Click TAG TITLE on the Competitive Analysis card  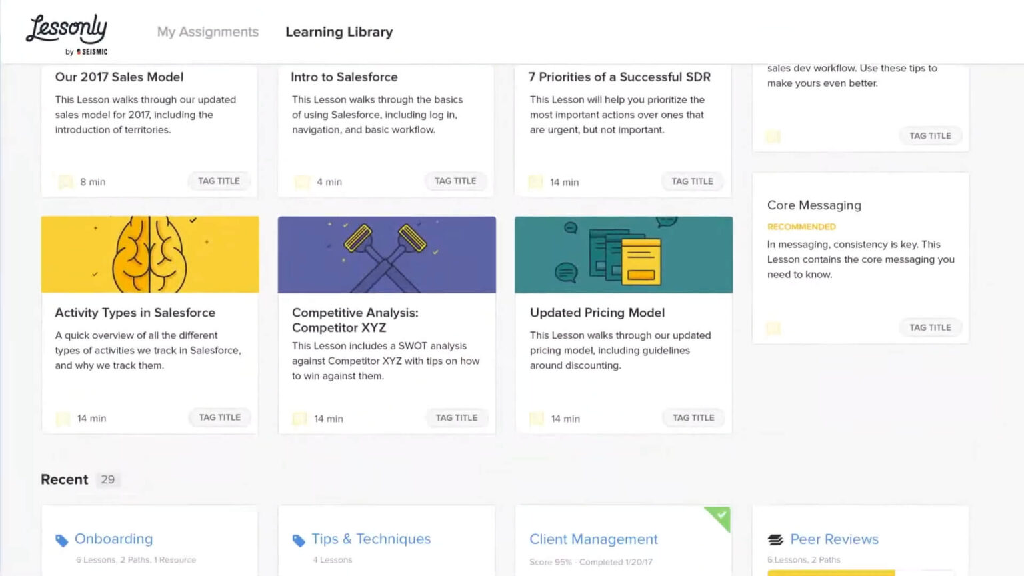point(457,417)
